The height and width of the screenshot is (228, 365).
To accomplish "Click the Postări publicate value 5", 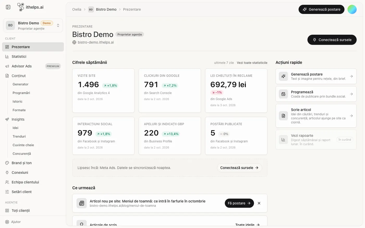I will [x=213, y=133].
